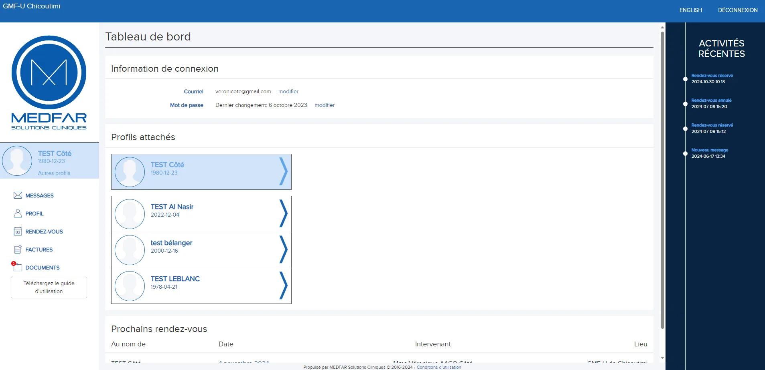
Task: Click the Profil person icon
Action: click(18, 213)
